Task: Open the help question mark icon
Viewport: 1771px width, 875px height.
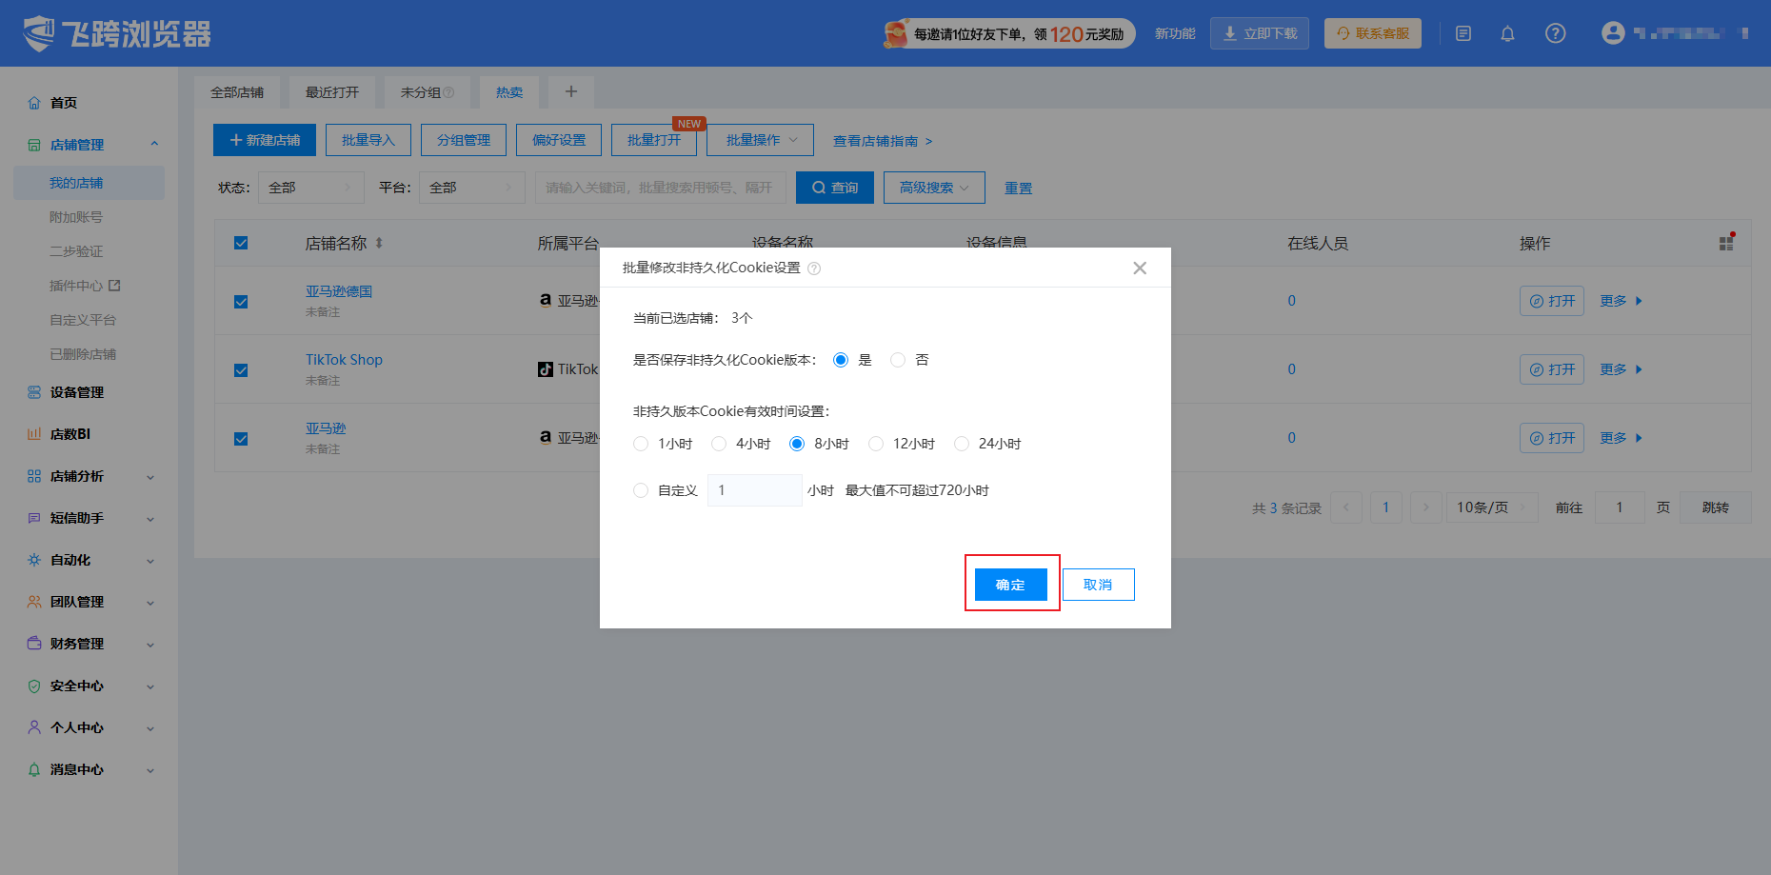Action: 1555,33
